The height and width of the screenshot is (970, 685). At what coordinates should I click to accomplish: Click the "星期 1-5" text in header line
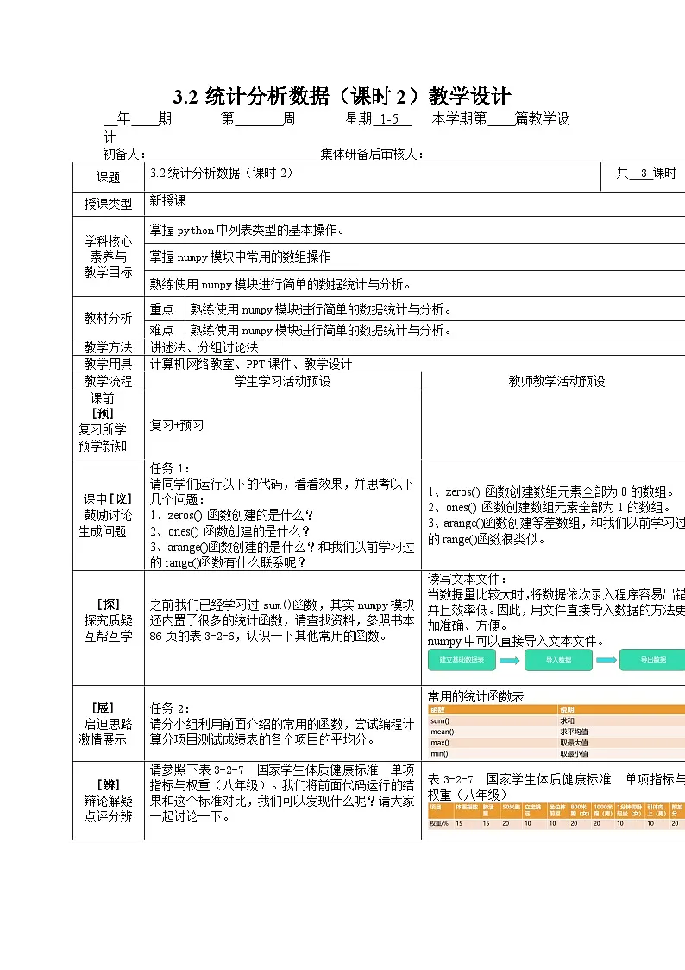coord(378,119)
